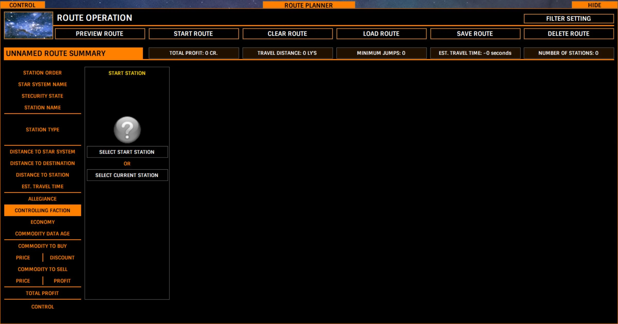The width and height of the screenshot is (618, 324).
Task: Hide the panel with HIDE tab
Action: coord(594,5)
